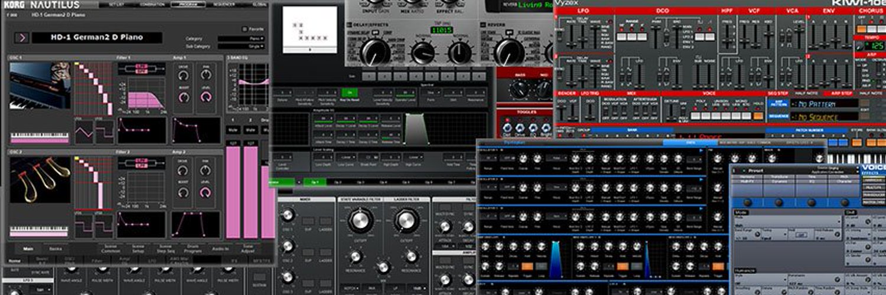Select the OSC 1 grand piano thumbnail
The image size is (886, 295).
(x=40, y=87)
